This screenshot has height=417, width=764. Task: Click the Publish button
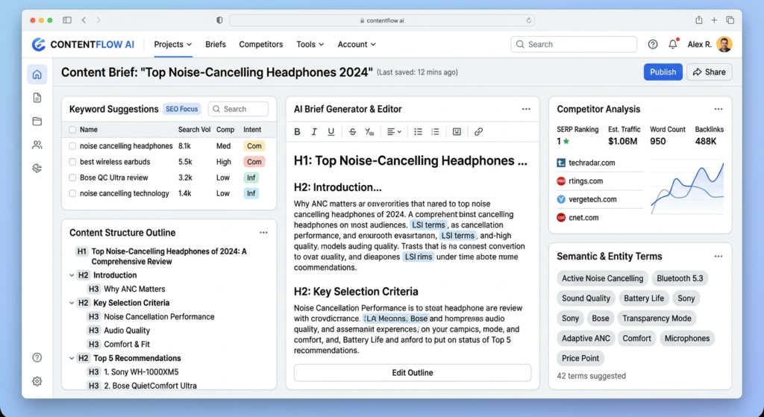pyautogui.click(x=663, y=72)
